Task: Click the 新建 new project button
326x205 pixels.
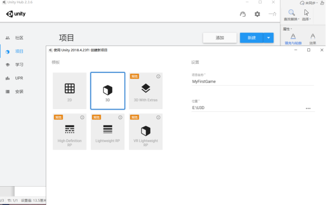Action: [x=252, y=38]
